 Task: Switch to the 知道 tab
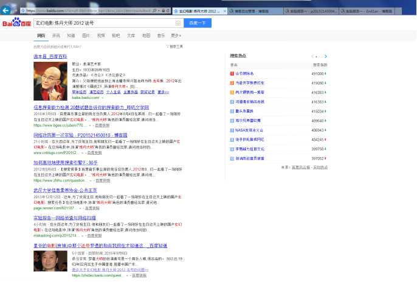point(71,36)
